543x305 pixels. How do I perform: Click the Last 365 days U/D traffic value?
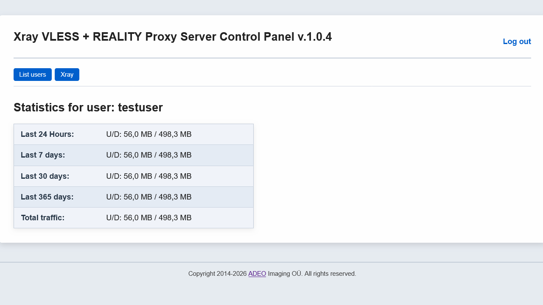(x=149, y=197)
